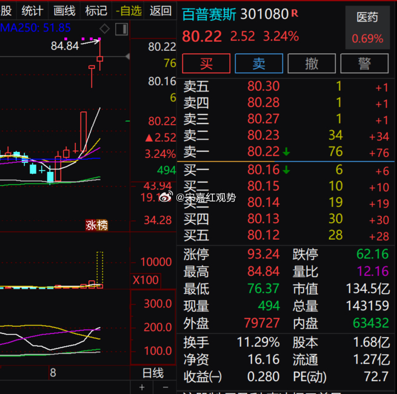Click 换手 value 11.29%
This screenshot has height=394, width=397.
coord(258,343)
